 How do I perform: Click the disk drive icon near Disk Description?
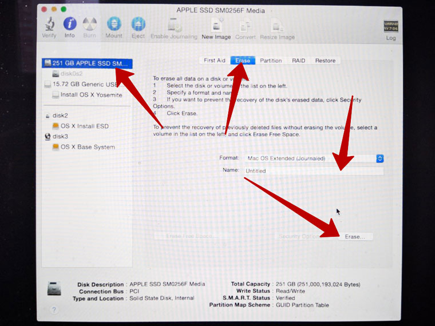[x=54, y=289]
